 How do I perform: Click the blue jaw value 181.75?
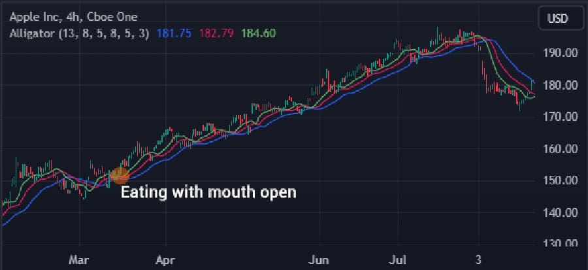click(174, 34)
